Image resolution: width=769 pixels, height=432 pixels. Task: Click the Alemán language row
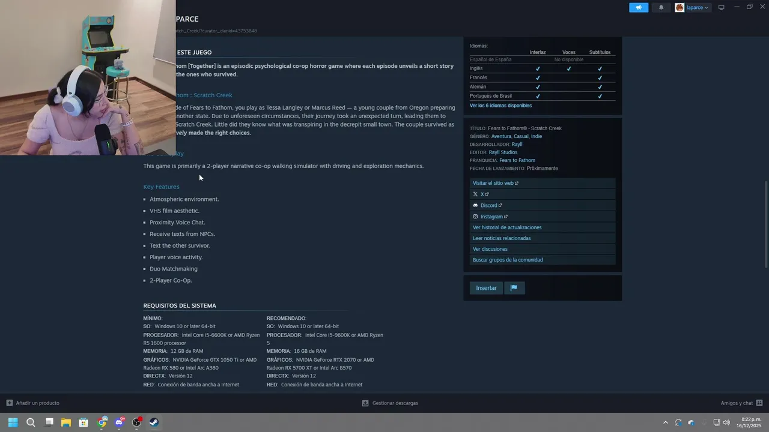pos(543,87)
